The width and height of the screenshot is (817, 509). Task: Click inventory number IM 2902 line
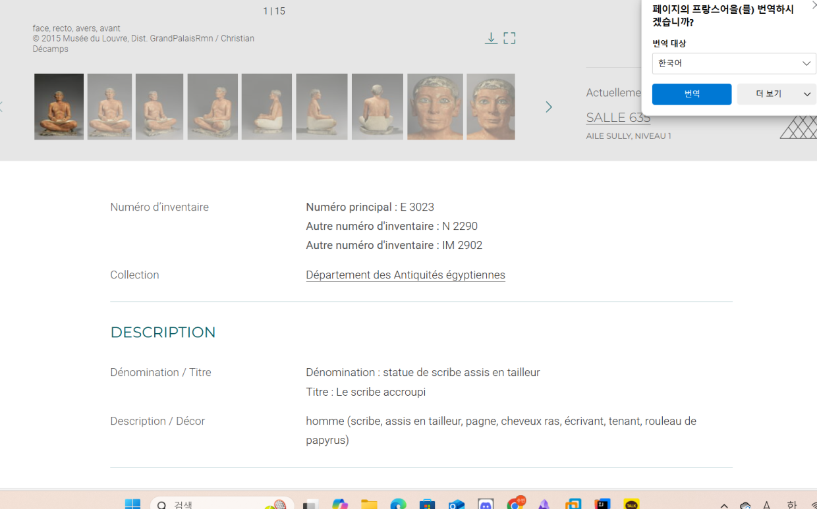(394, 246)
